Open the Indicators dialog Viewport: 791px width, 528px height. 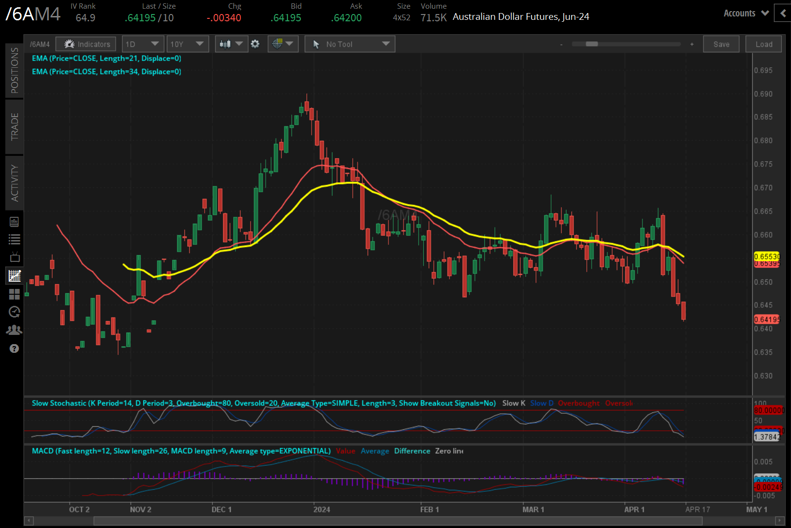tap(86, 44)
